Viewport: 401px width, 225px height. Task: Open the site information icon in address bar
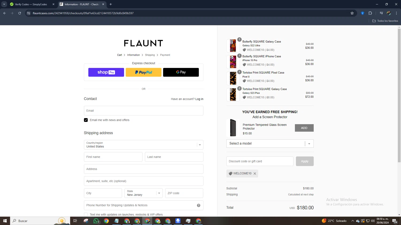point(29,13)
